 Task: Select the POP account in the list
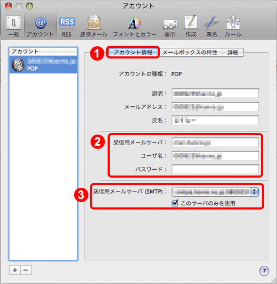click(43, 65)
